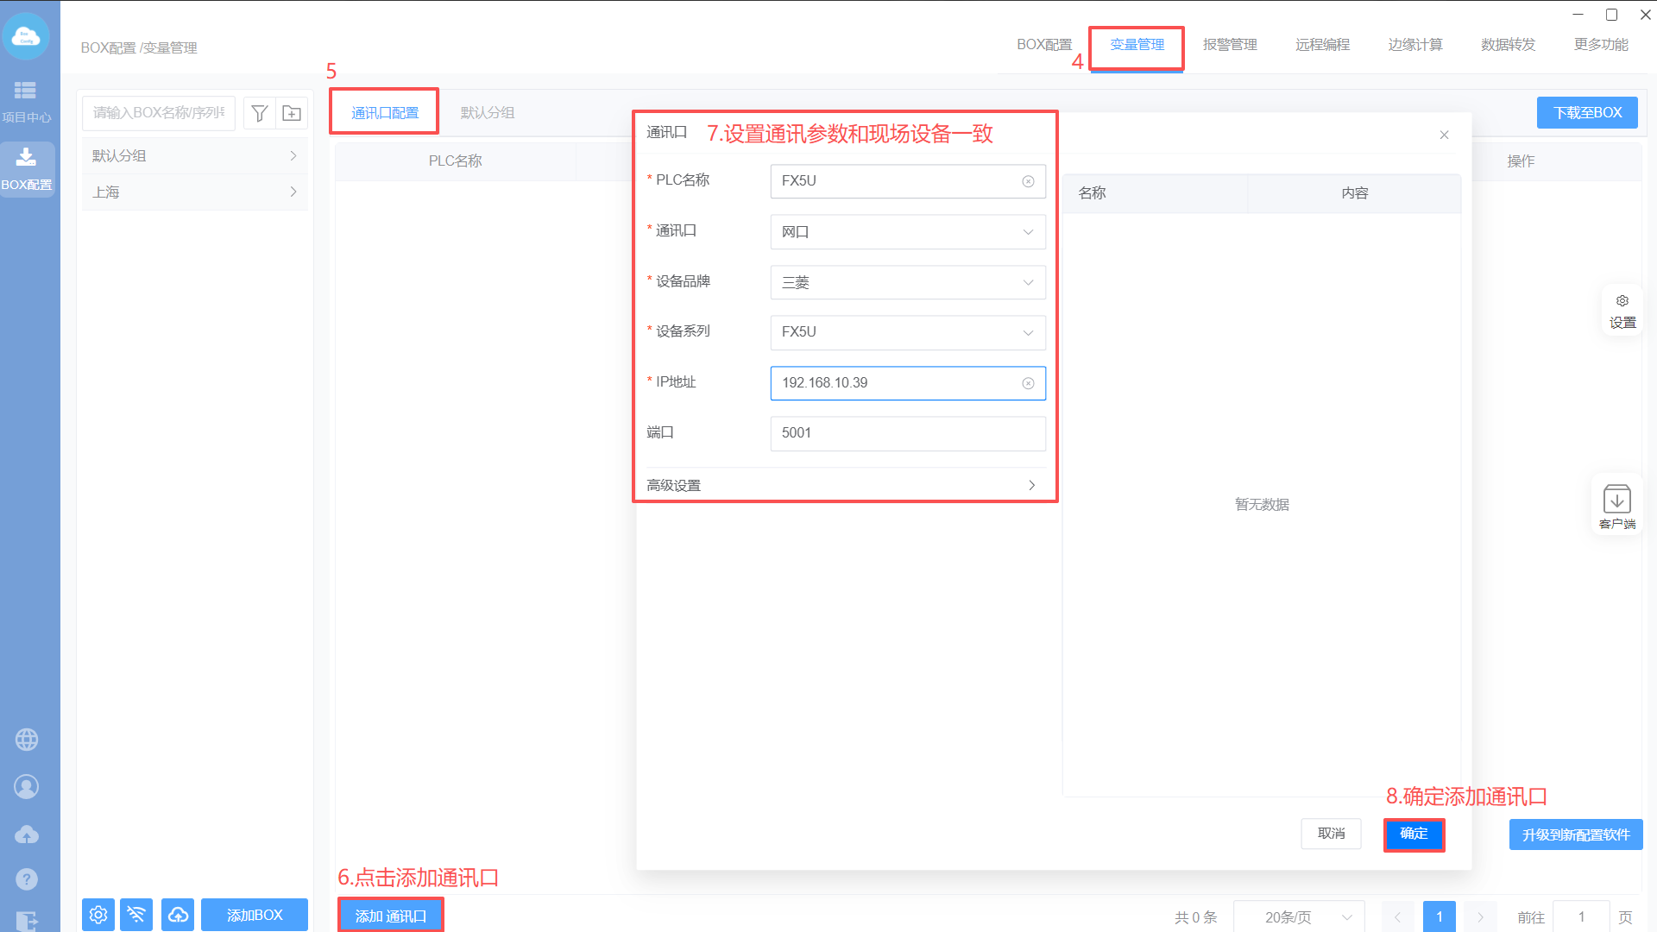Clear the PLC name field

pyautogui.click(x=1028, y=181)
